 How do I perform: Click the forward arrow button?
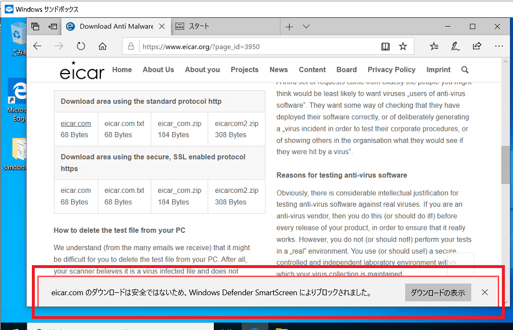(59, 46)
